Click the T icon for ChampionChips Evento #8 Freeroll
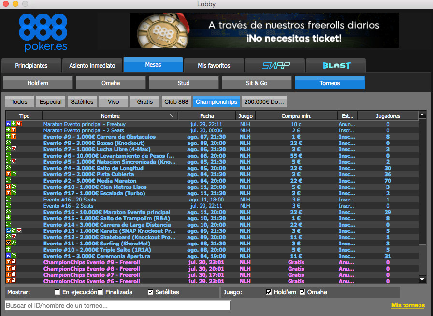 tap(8, 268)
